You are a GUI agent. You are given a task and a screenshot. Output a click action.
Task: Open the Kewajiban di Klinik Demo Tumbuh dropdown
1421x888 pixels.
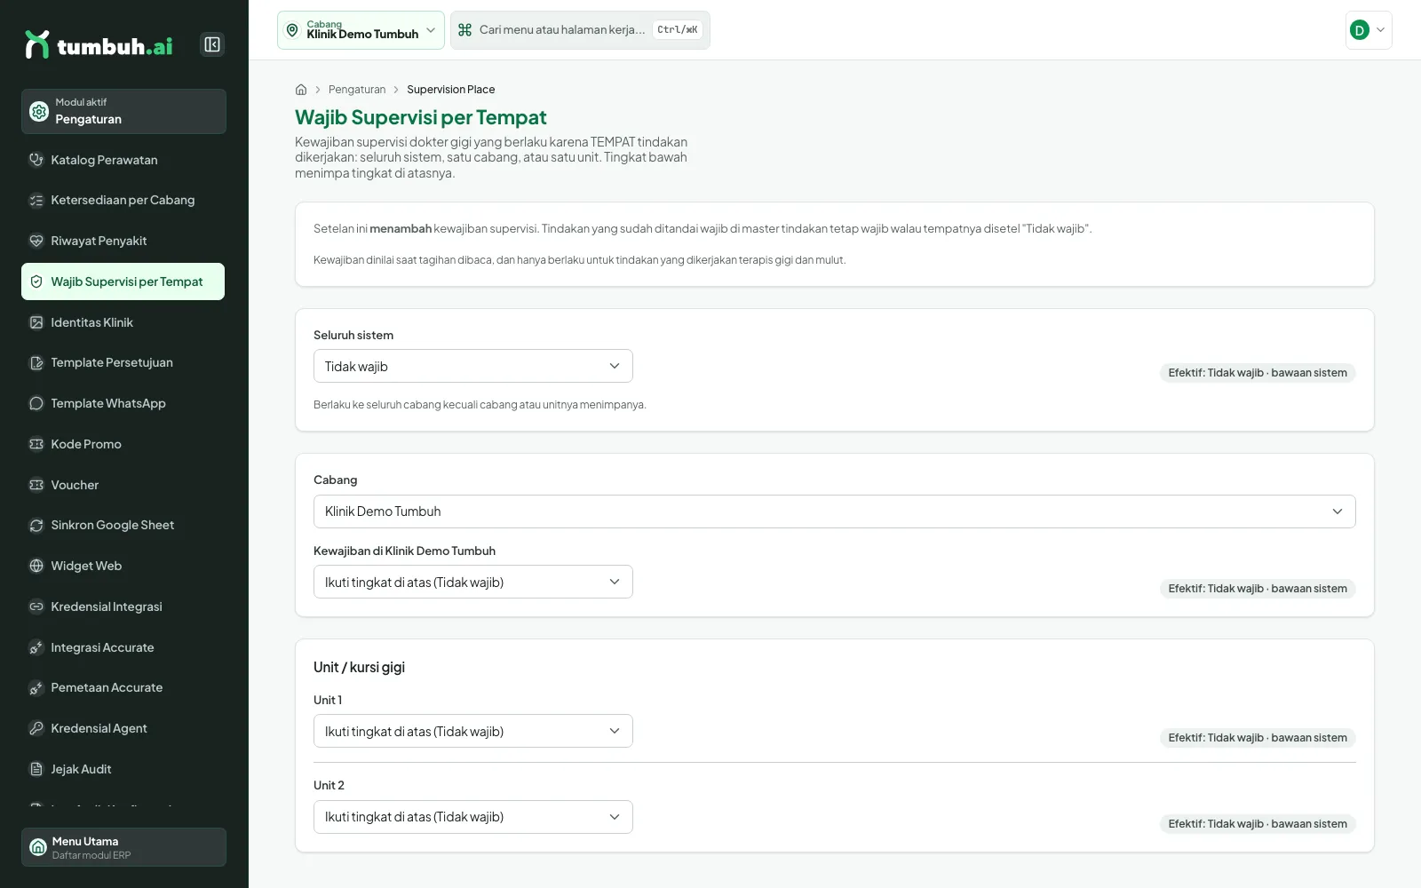point(473,582)
